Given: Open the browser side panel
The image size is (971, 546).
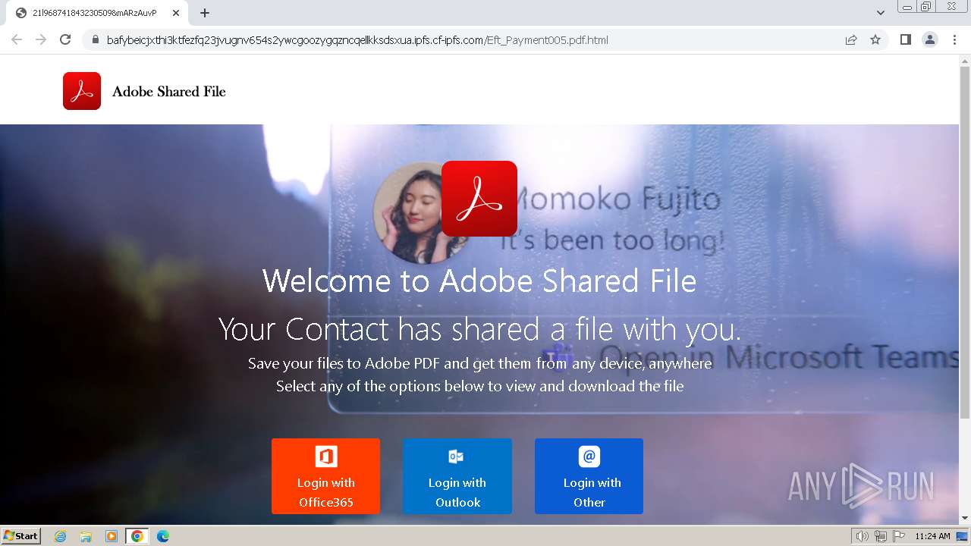Looking at the screenshot, I should point(906,39).
